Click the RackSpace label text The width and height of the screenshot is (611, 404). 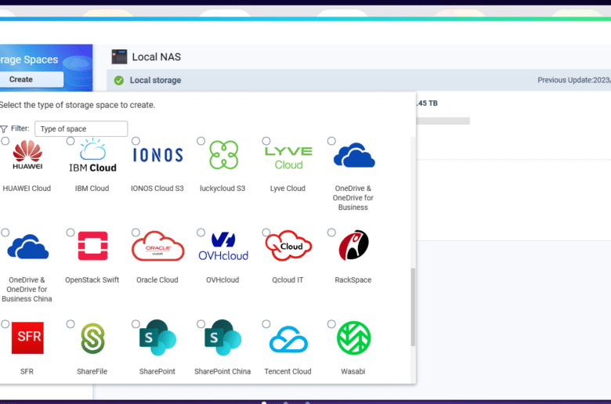(353, 280)
